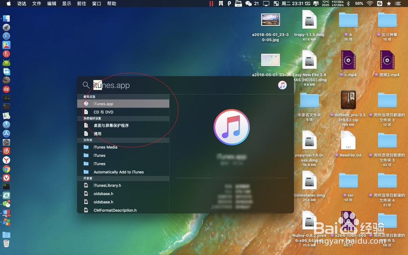Viewport: 408px width, 255px height.
Task: Open System Preferences gear in Dock
Action: click(x=7, y=142)
